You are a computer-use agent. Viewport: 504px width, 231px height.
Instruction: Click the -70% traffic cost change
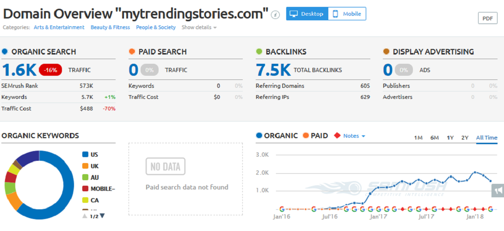pos(109,109)
